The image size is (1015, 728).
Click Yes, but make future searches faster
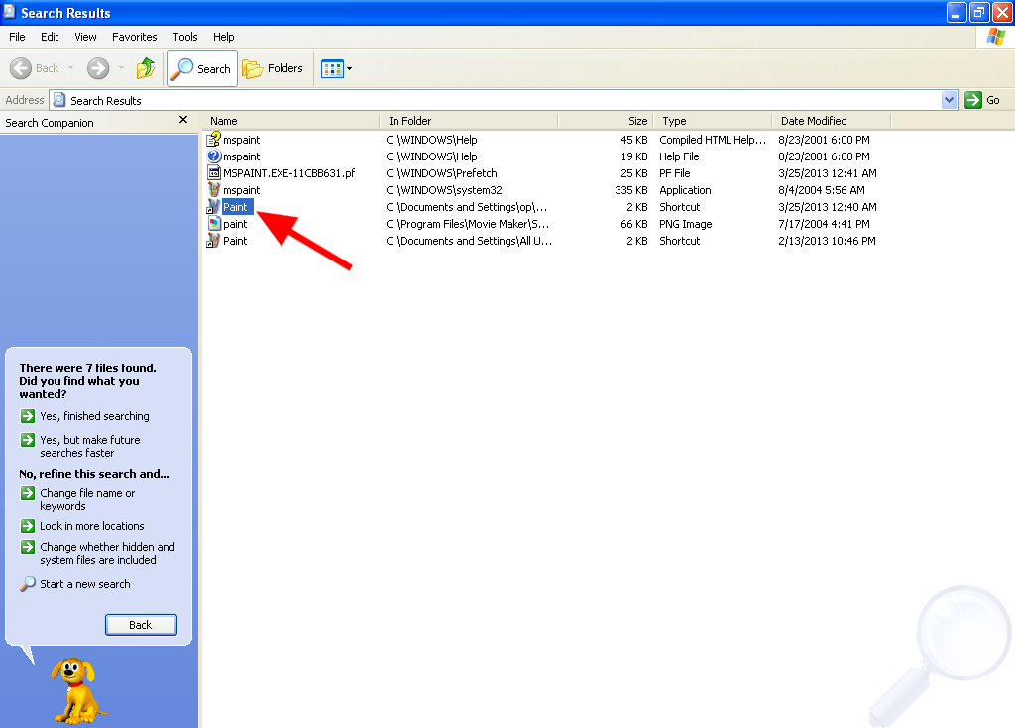click(x=90, y=446)
